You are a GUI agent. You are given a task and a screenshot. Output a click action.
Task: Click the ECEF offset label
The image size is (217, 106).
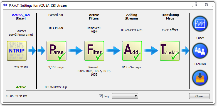pos(170,30)
